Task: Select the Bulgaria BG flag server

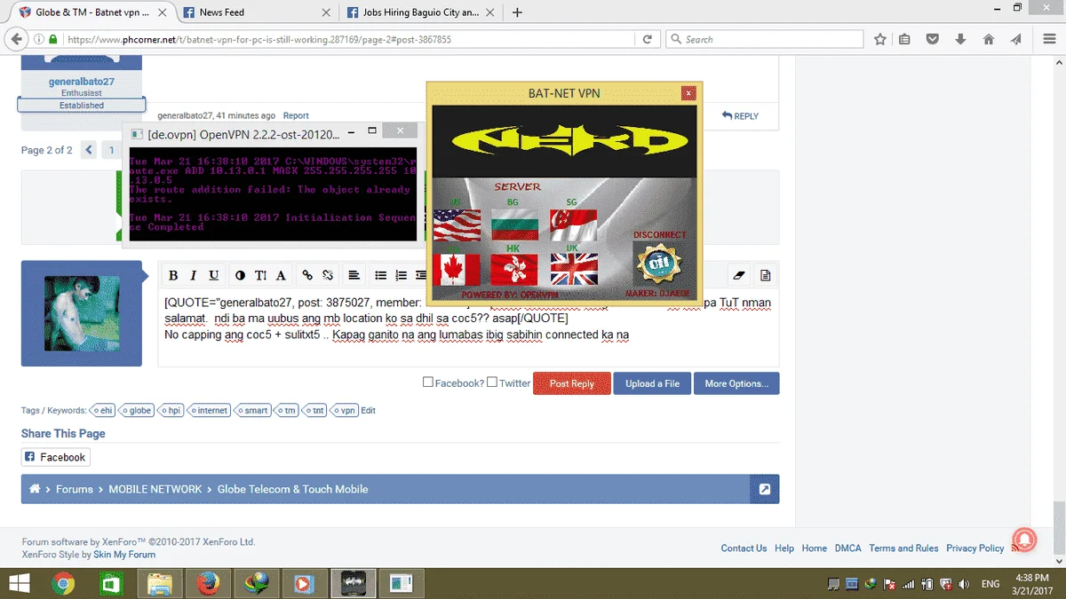Action: point(515,225)
